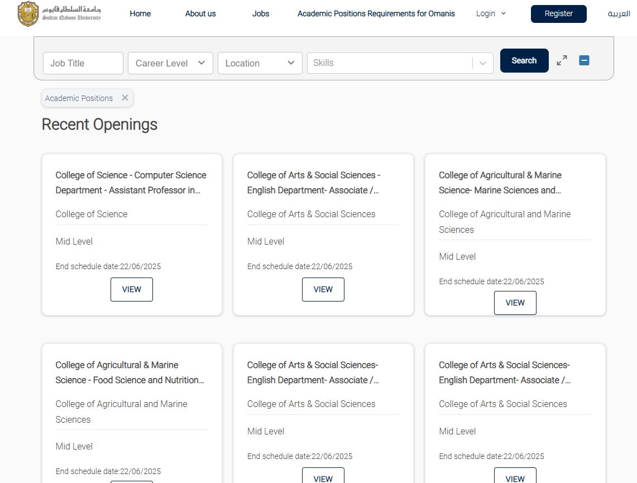Open the About us page
The image size is (637, 483).
click(200, 13)
